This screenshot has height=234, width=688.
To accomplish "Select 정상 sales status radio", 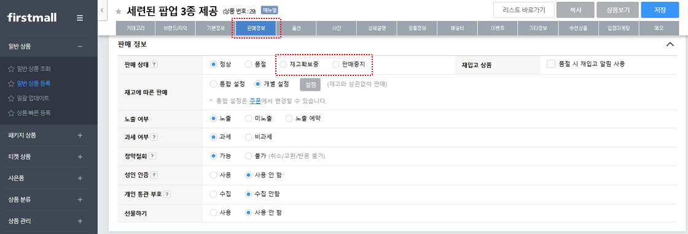I will point(214,64).
